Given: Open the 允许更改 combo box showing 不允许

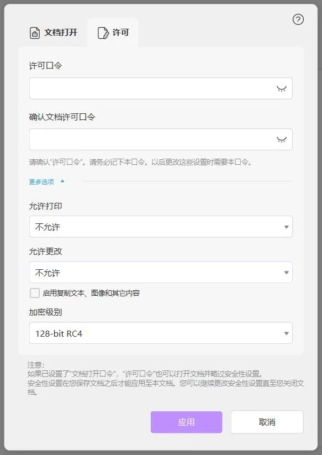Looking at the screenshot, I should tap(161, 272).
